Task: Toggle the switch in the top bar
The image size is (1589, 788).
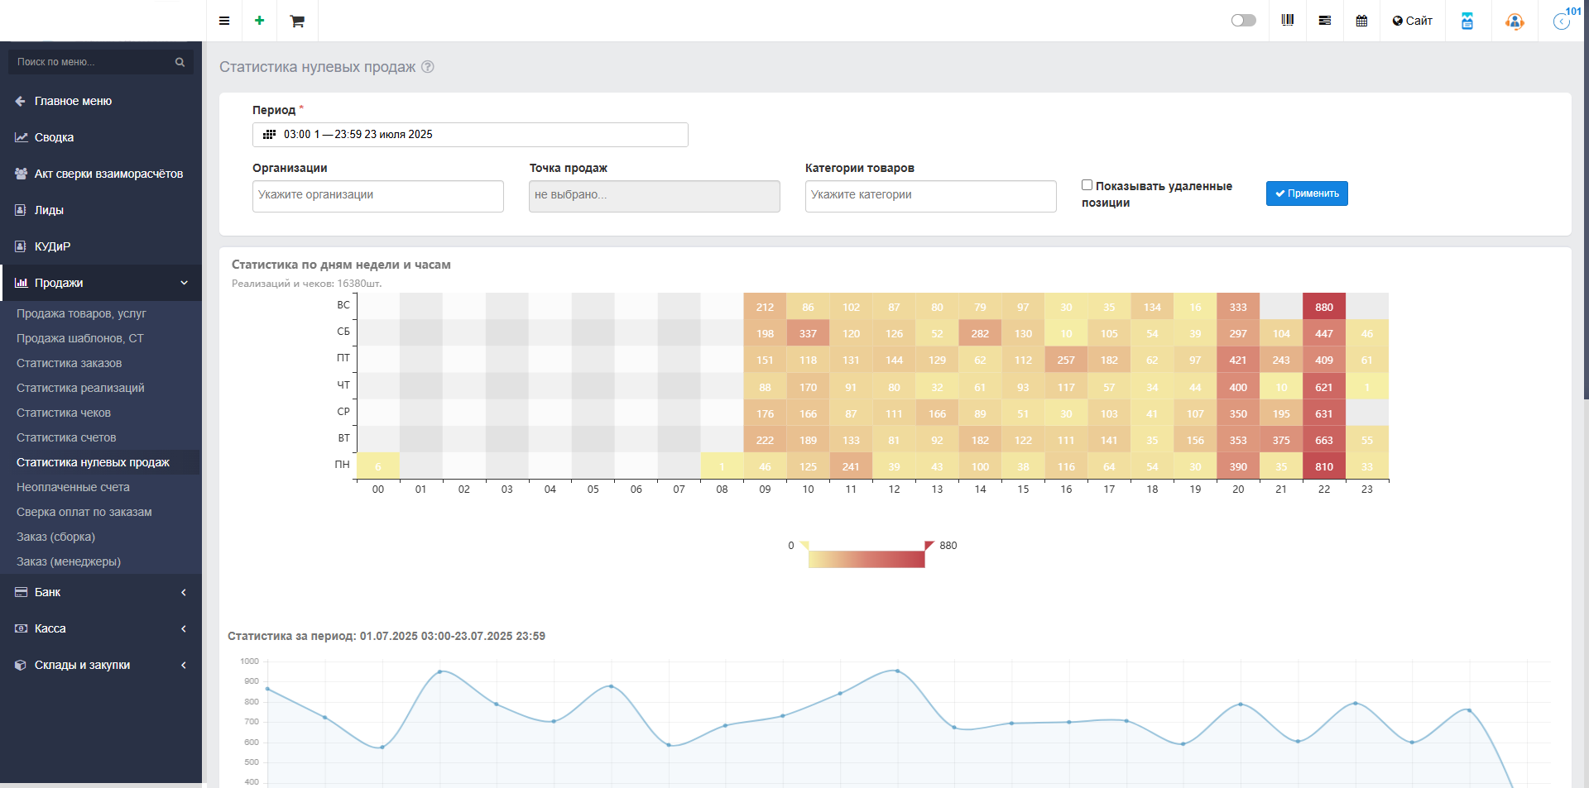Action: [1243, 21]
